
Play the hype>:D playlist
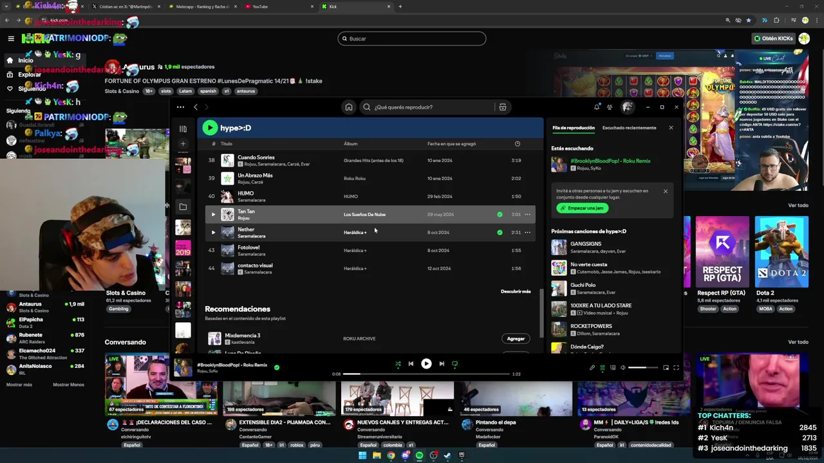pos(210,128)
